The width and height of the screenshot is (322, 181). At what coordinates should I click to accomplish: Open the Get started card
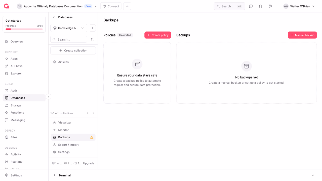point(24,24)
